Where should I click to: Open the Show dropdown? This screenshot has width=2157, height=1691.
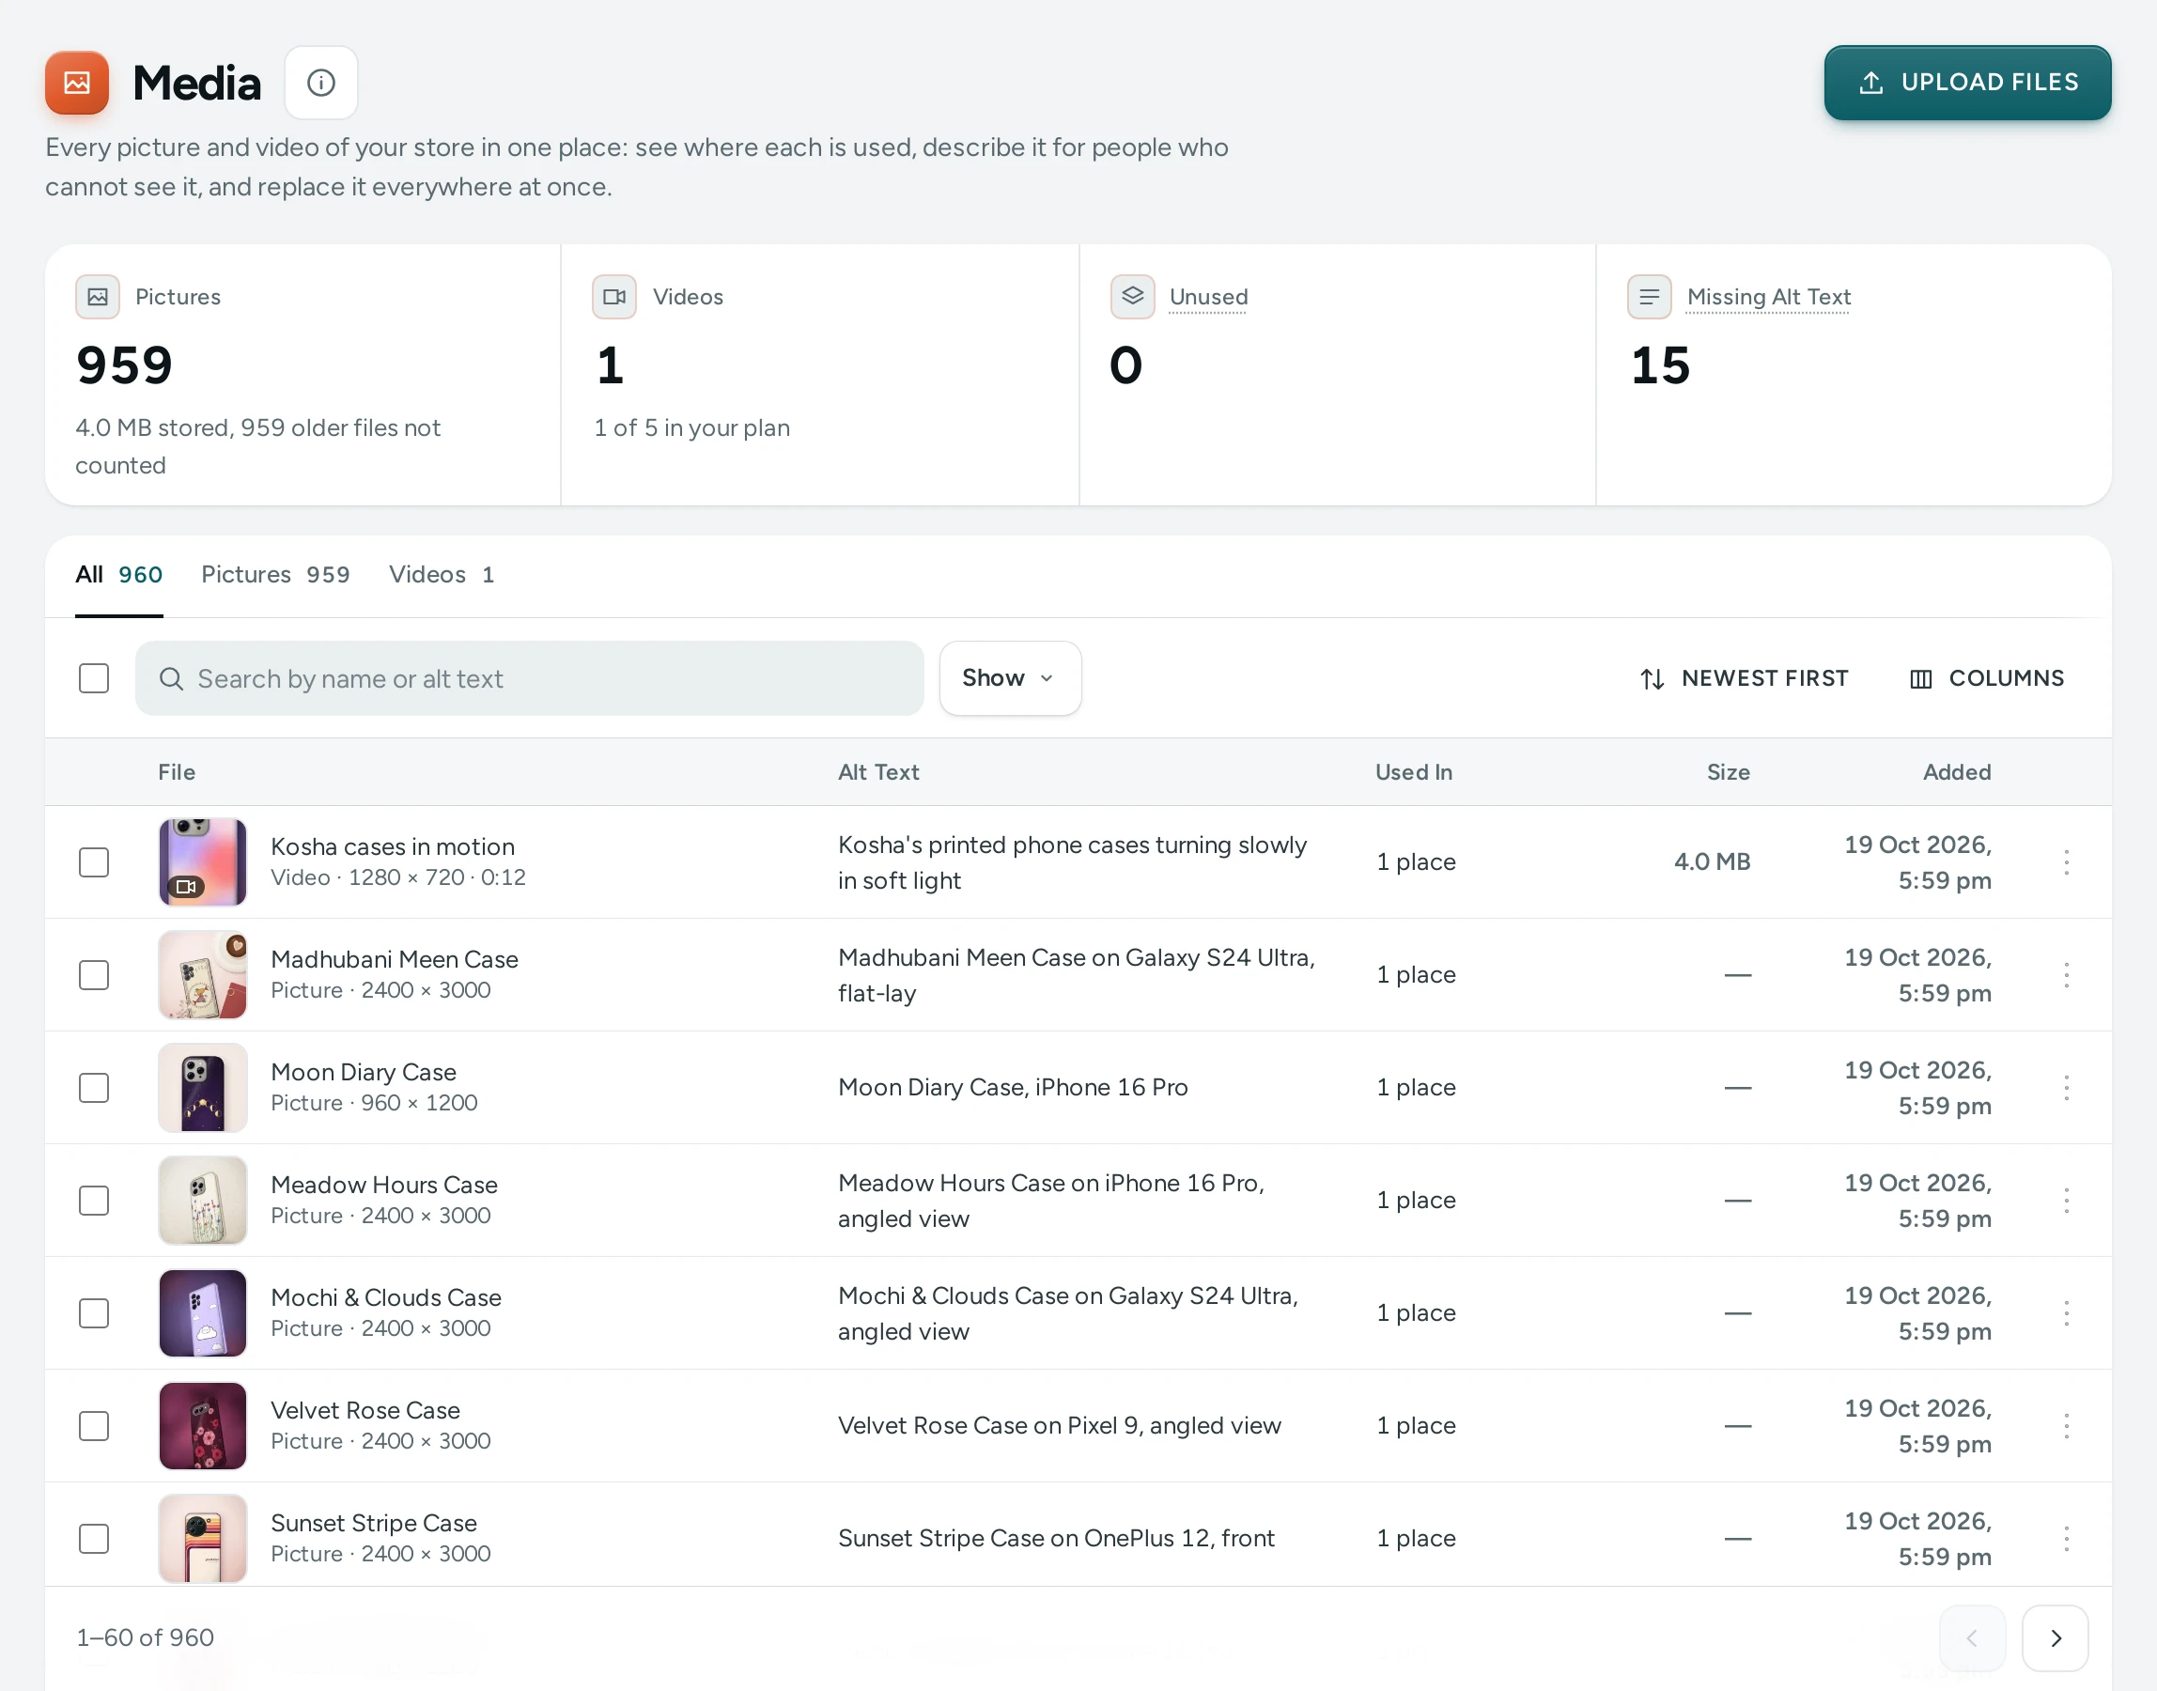1010,678
